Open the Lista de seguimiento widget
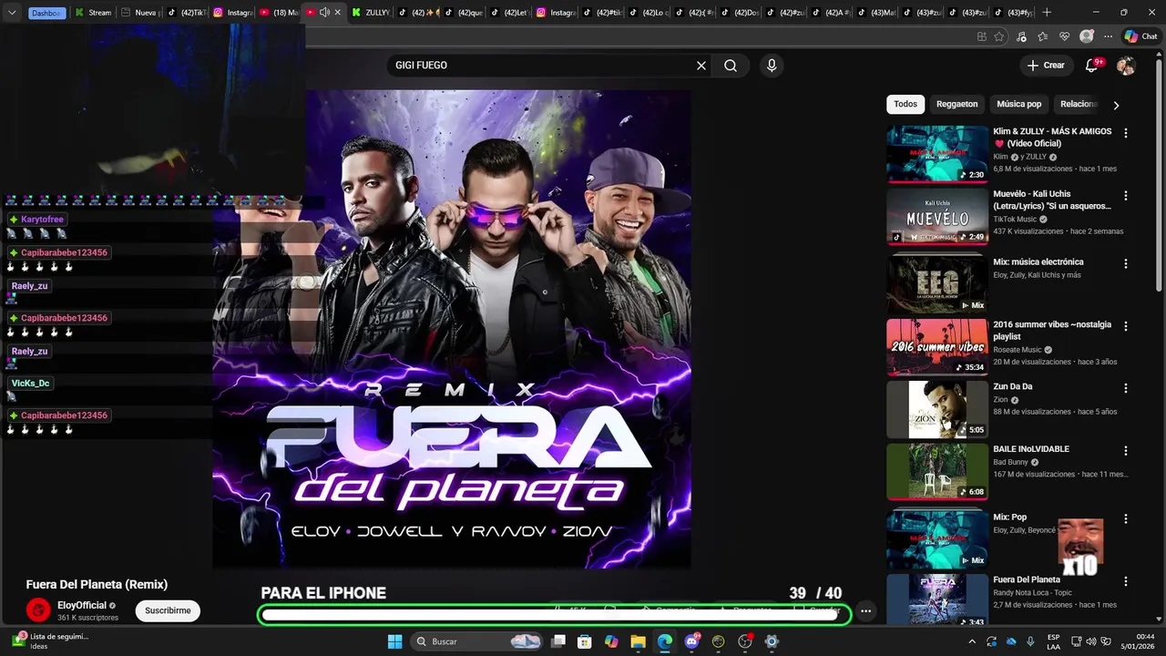This screenshot has height=656, width=1166. (50, 641)
